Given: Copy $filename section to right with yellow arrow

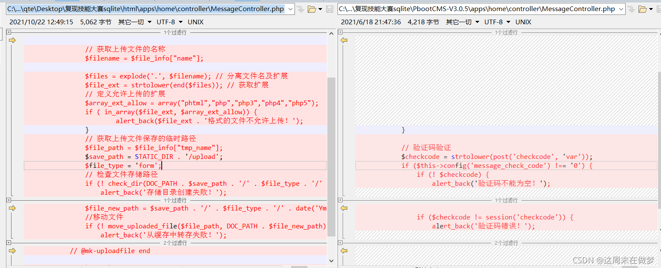Looking at the screenshot, I should click(12, 40).
